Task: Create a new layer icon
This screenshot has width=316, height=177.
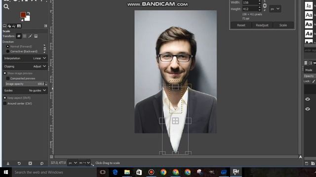Action: [x=307, y=164]
